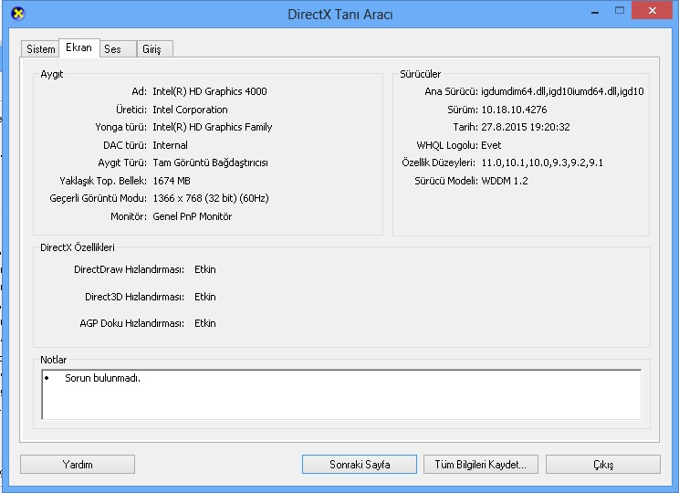Image resolution: width=679 pixels, height=493 pixels.
Task: Click the 'Sorun bulunmadı.' note text
Action: pos(102,378)
